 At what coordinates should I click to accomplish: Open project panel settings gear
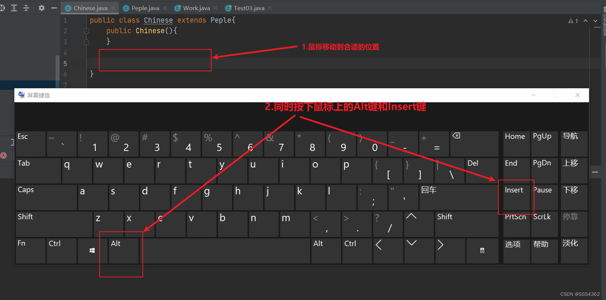tap(42, 8)
